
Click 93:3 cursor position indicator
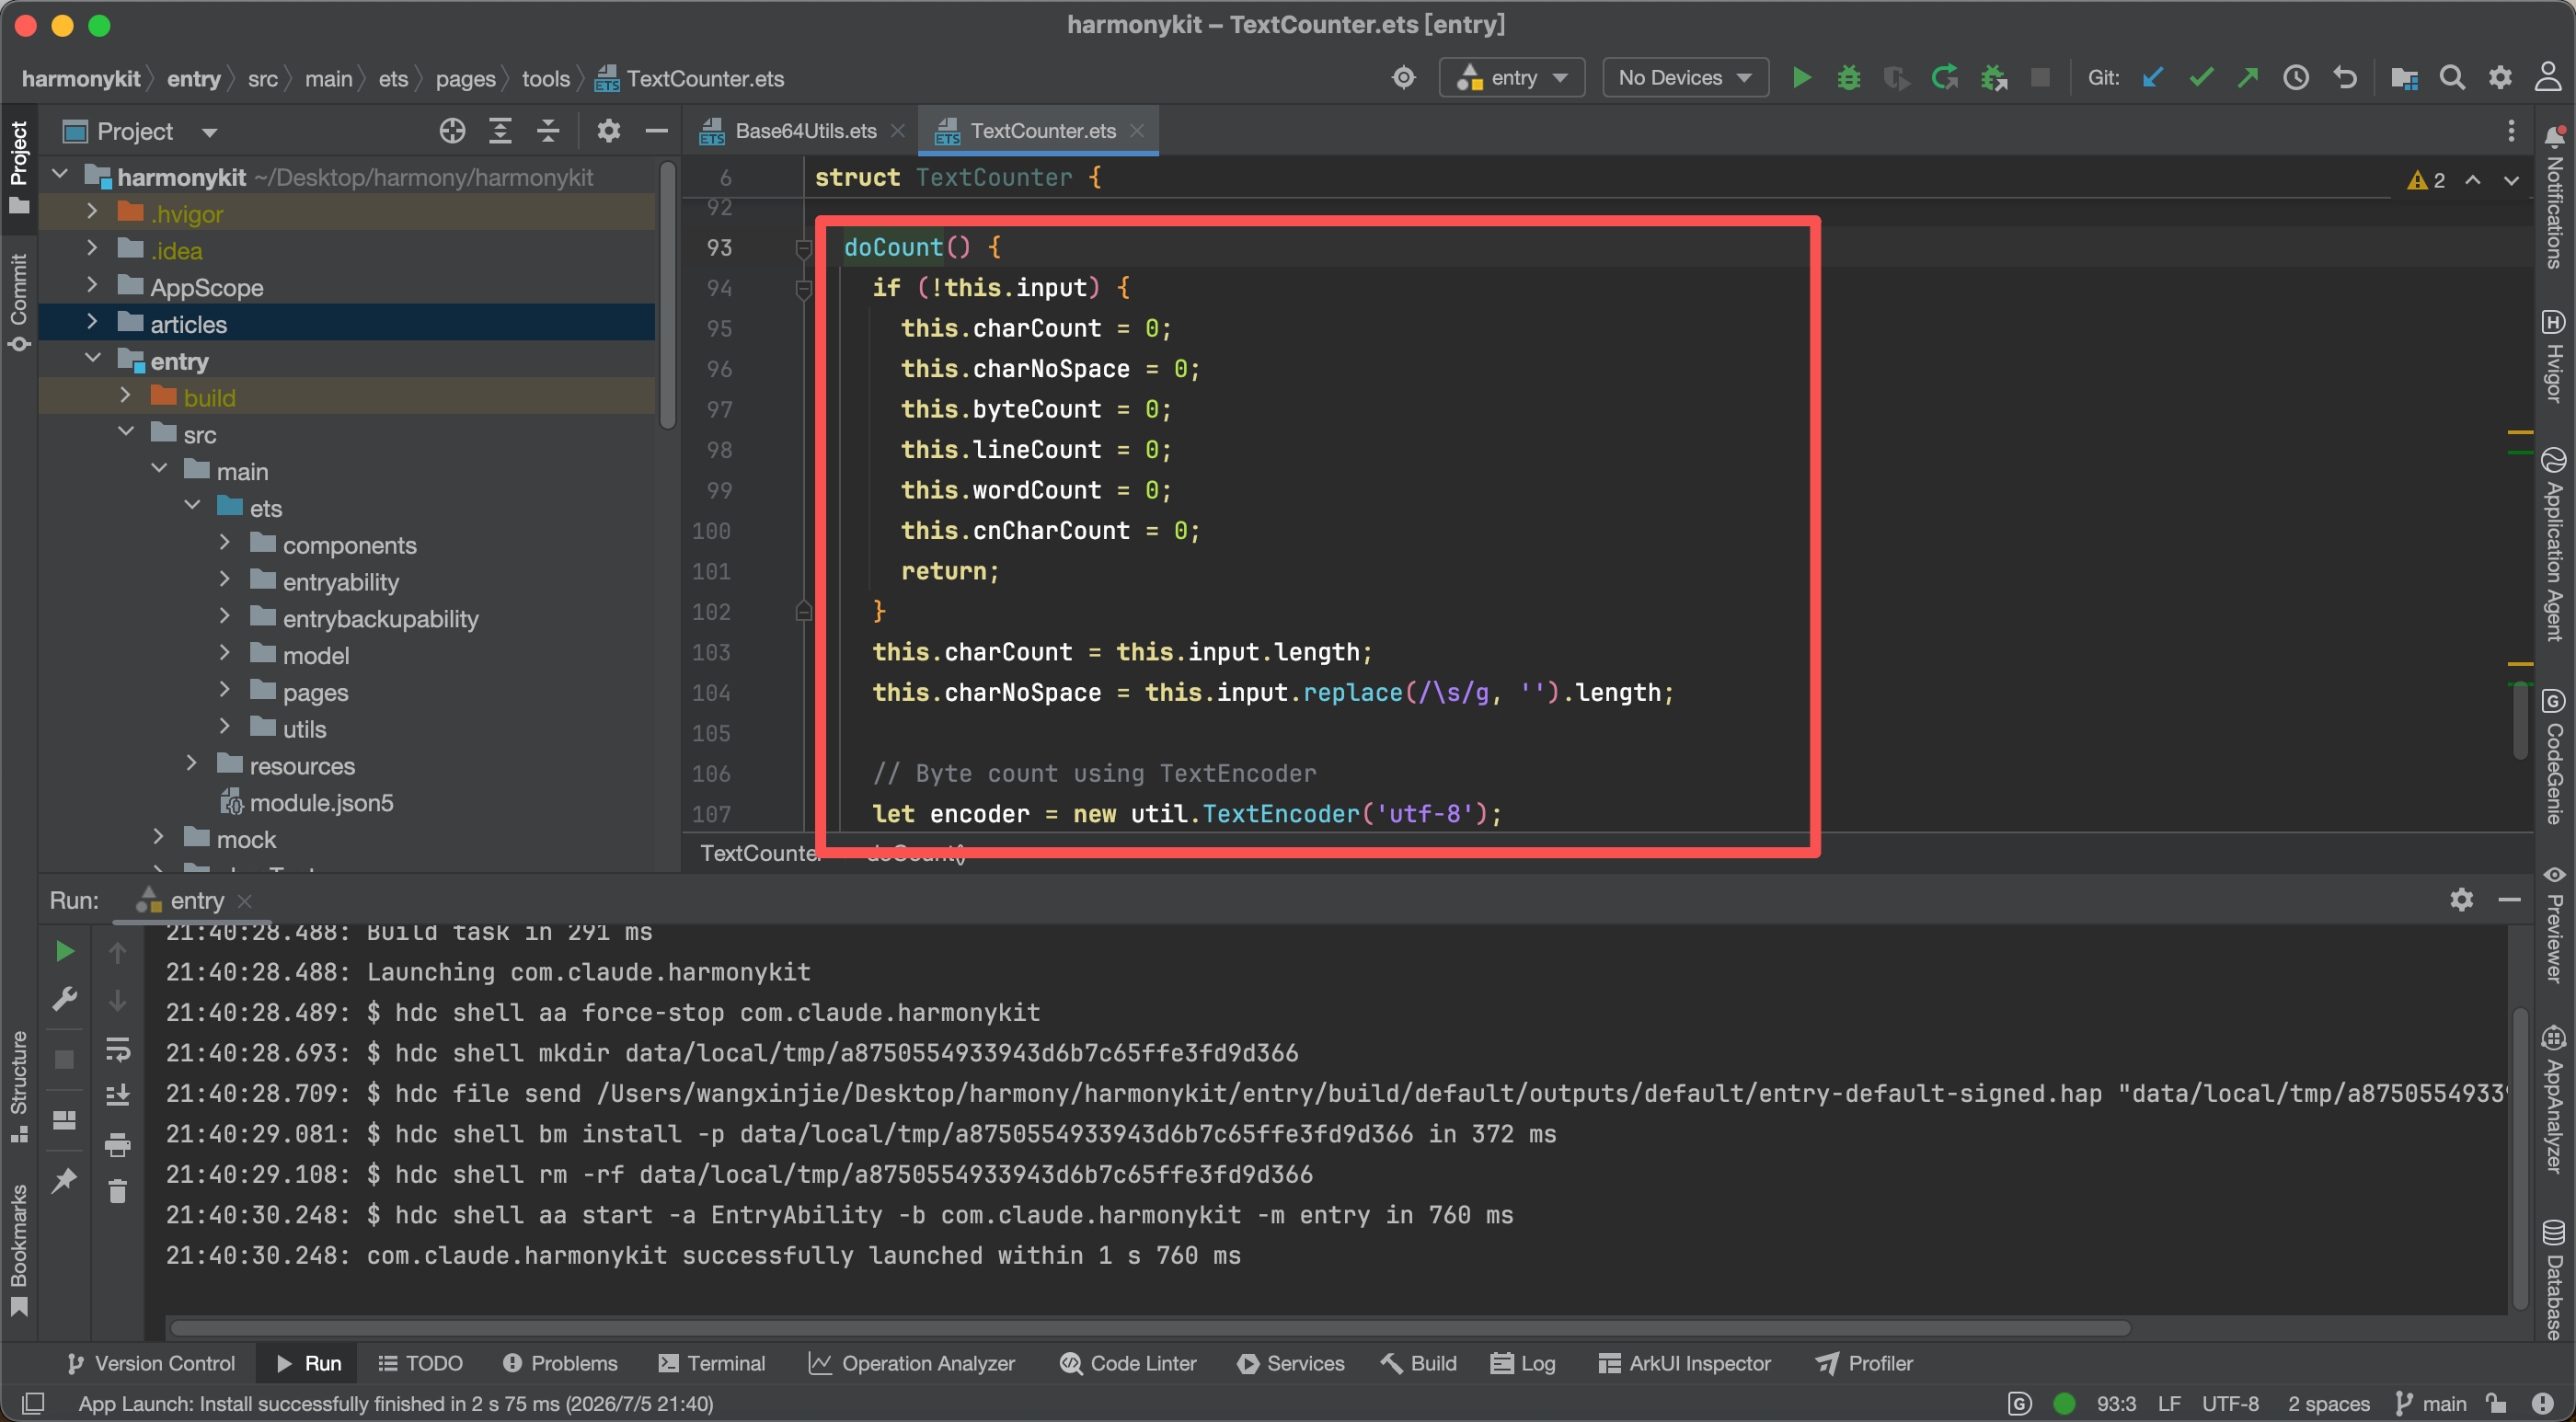[2116, 1403]
